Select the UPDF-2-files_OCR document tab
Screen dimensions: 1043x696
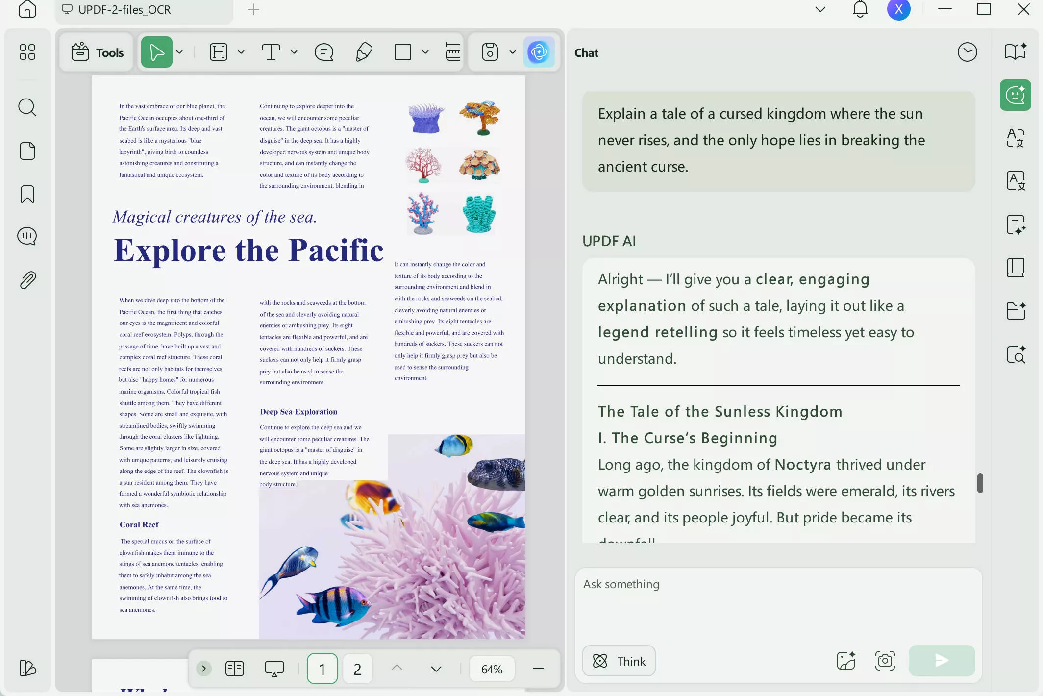point(125,9)
